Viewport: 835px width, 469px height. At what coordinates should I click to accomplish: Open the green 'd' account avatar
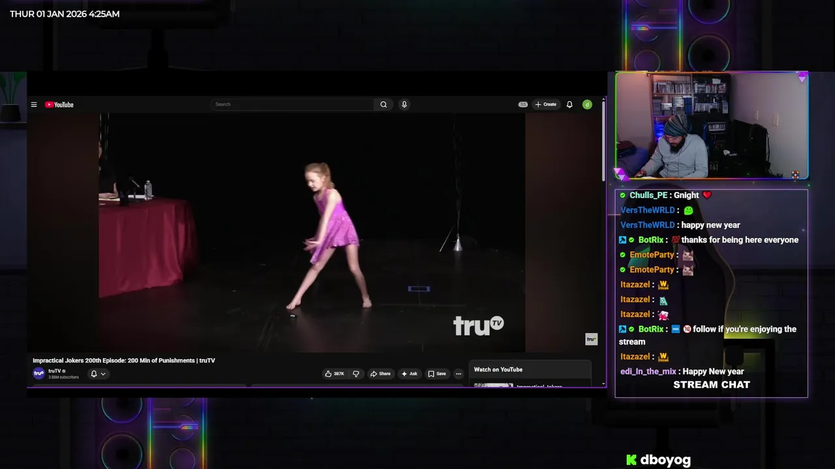[x=587, y=104]
